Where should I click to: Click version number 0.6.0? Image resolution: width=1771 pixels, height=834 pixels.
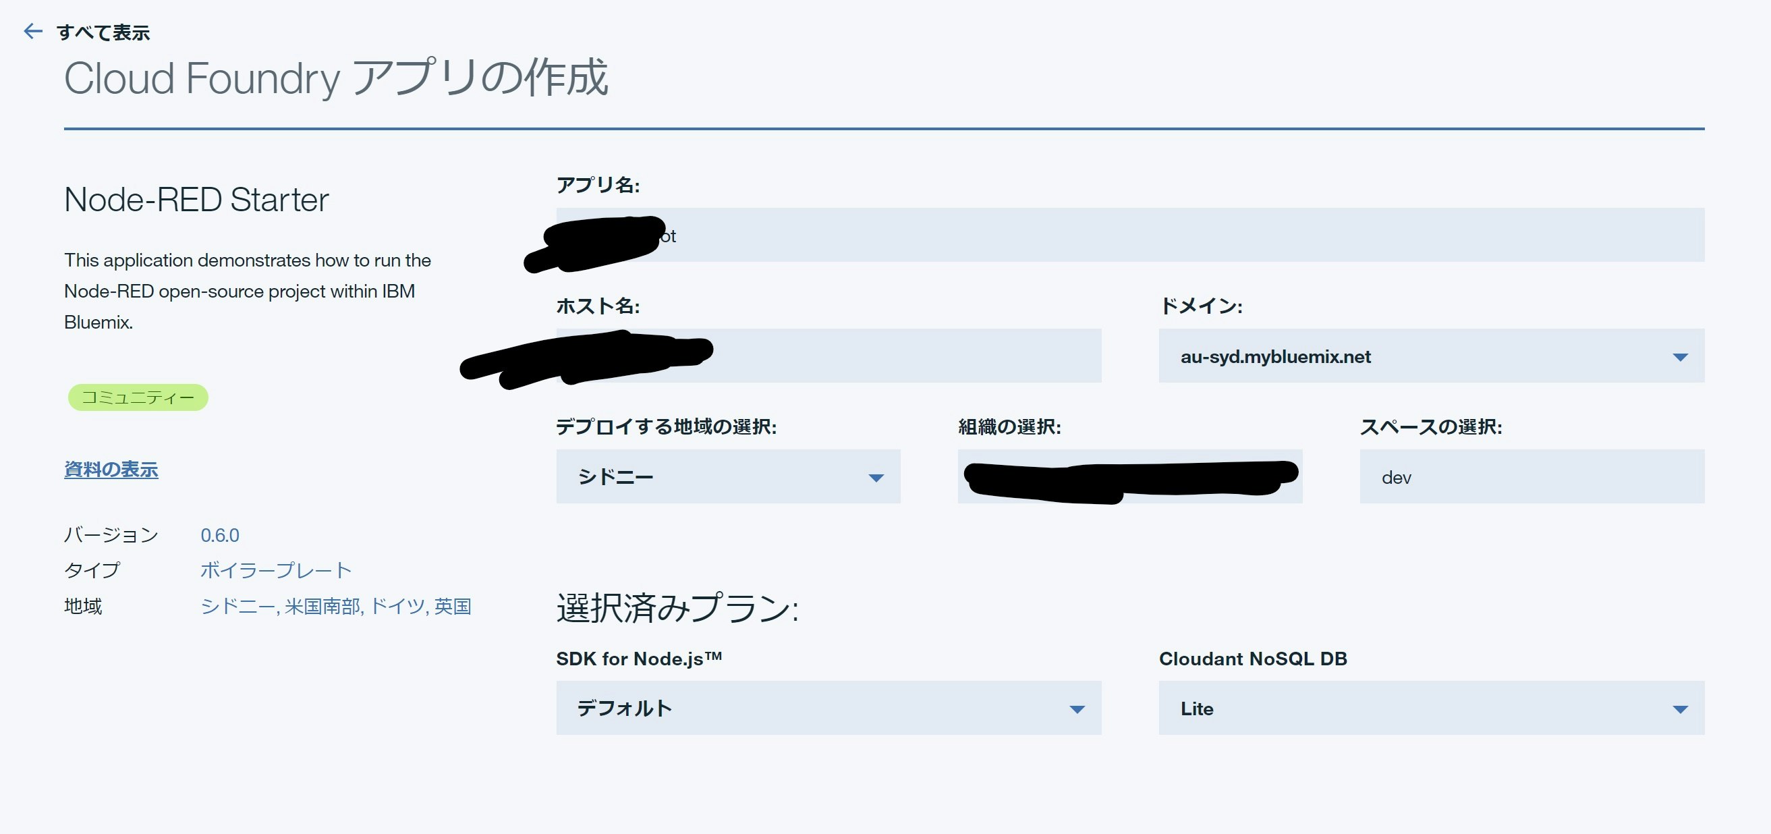click(x=220, y=536)
